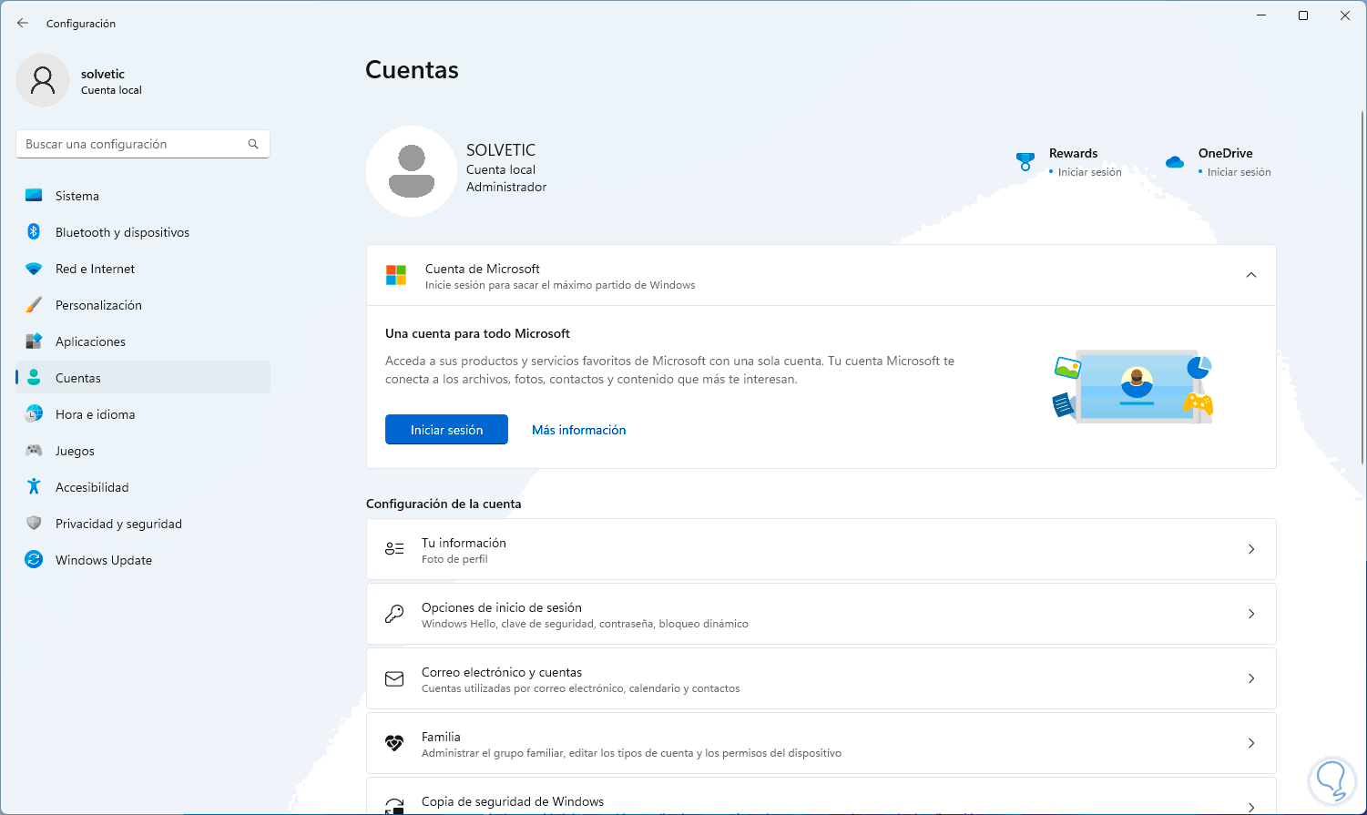Open Familia settings via its chevron

tap(1251, 743)
